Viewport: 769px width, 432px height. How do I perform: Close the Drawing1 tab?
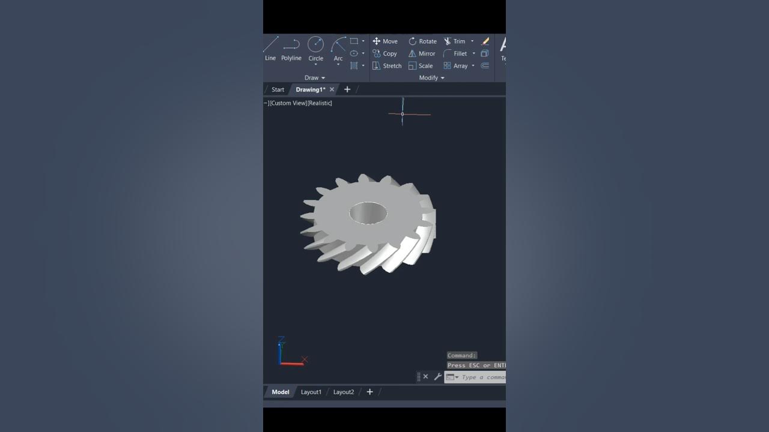pos(332,89)
